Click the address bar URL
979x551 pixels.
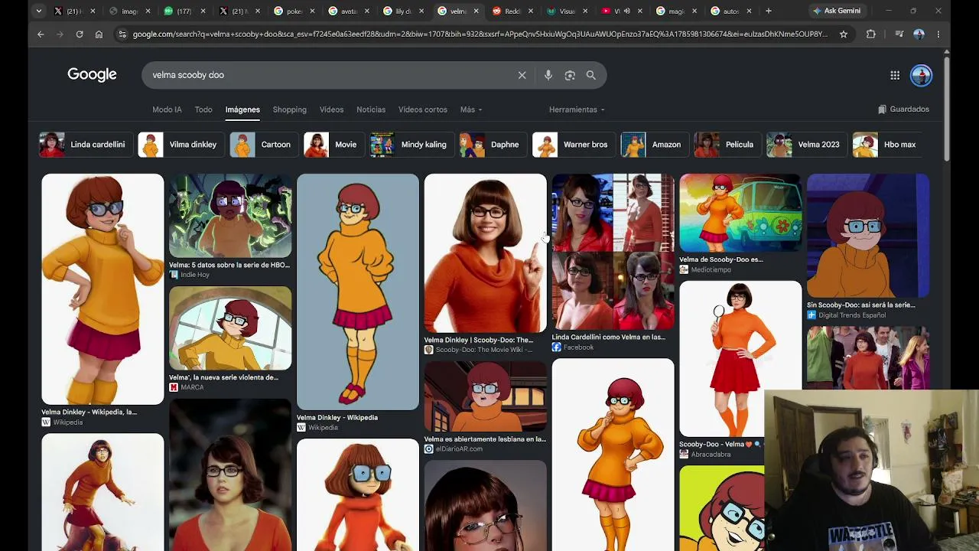(x=480, y=34)
